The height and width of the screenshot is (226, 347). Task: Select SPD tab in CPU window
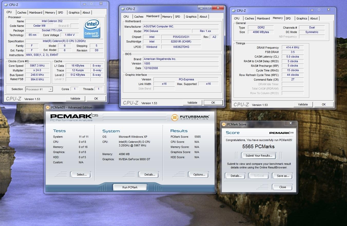pyautogui.click(x=61, y=13)
